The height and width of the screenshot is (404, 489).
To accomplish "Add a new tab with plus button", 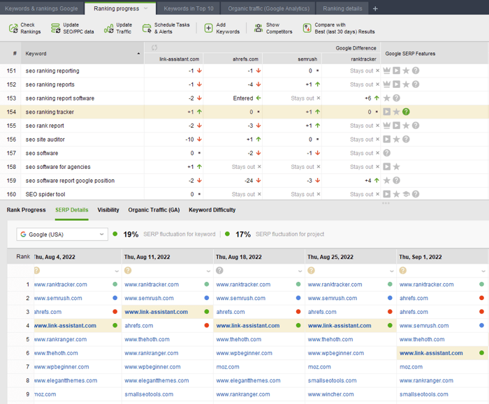I will [375, 8].
